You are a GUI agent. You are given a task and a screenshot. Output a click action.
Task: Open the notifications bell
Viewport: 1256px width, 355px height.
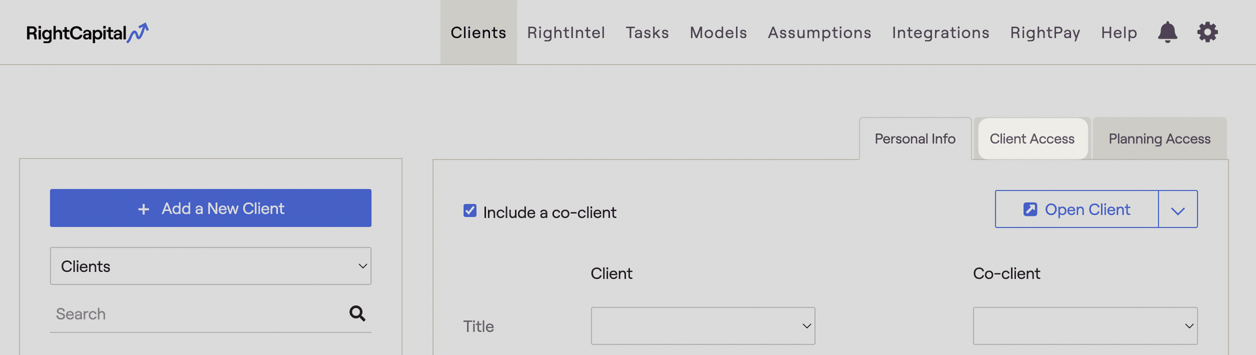pos(1167,32)
